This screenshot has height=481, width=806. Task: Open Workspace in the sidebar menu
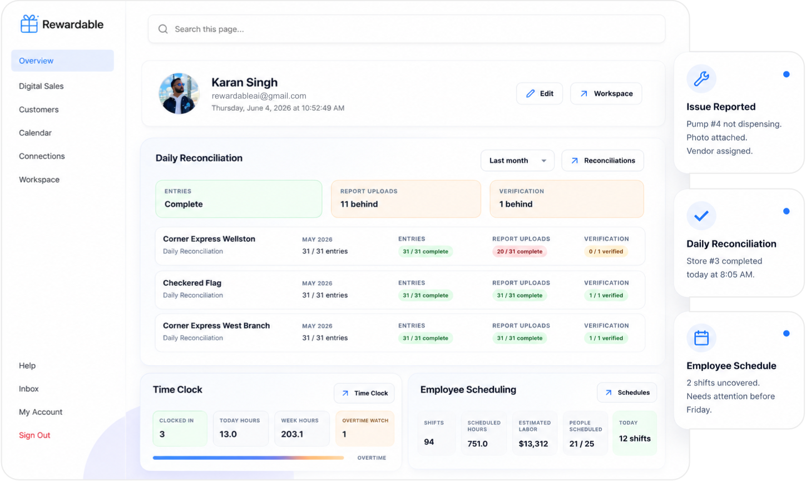[39, 180]
